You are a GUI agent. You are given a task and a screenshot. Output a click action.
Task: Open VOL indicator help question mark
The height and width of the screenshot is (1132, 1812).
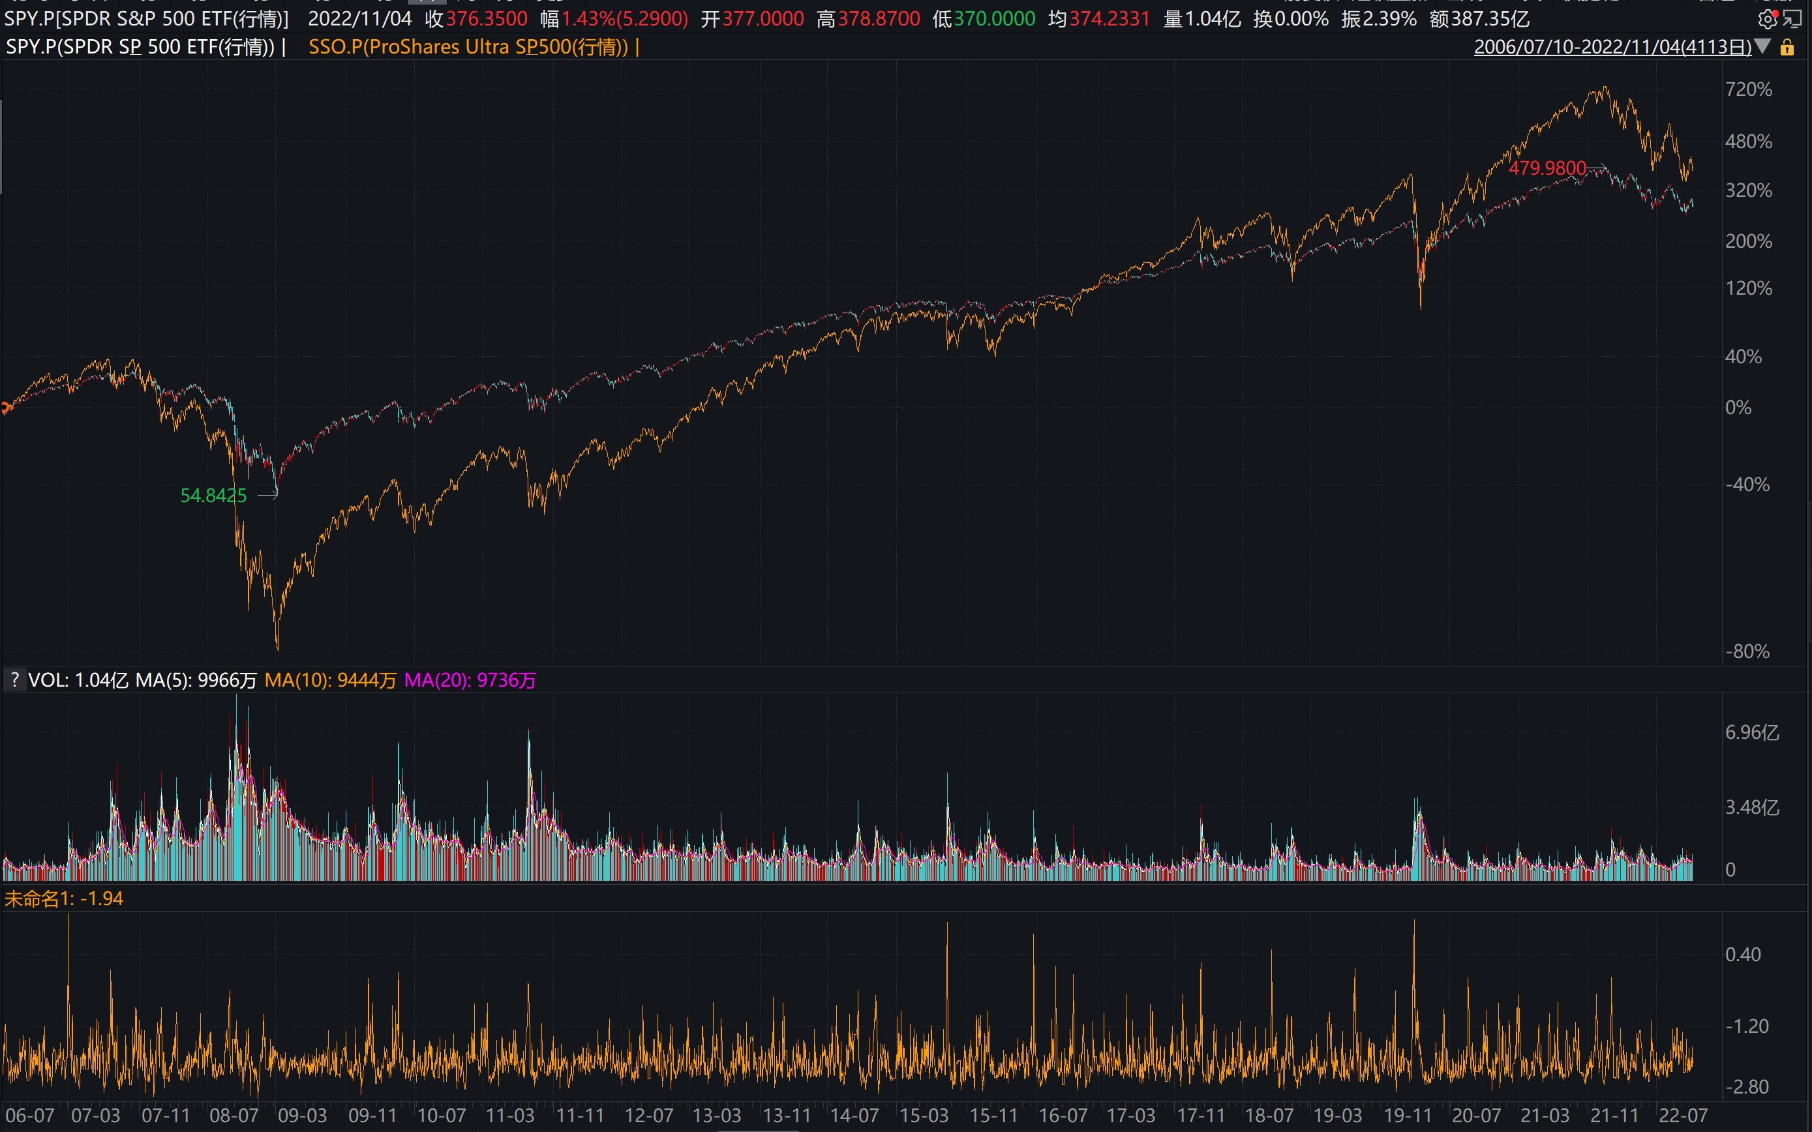[x=14, y=680]
